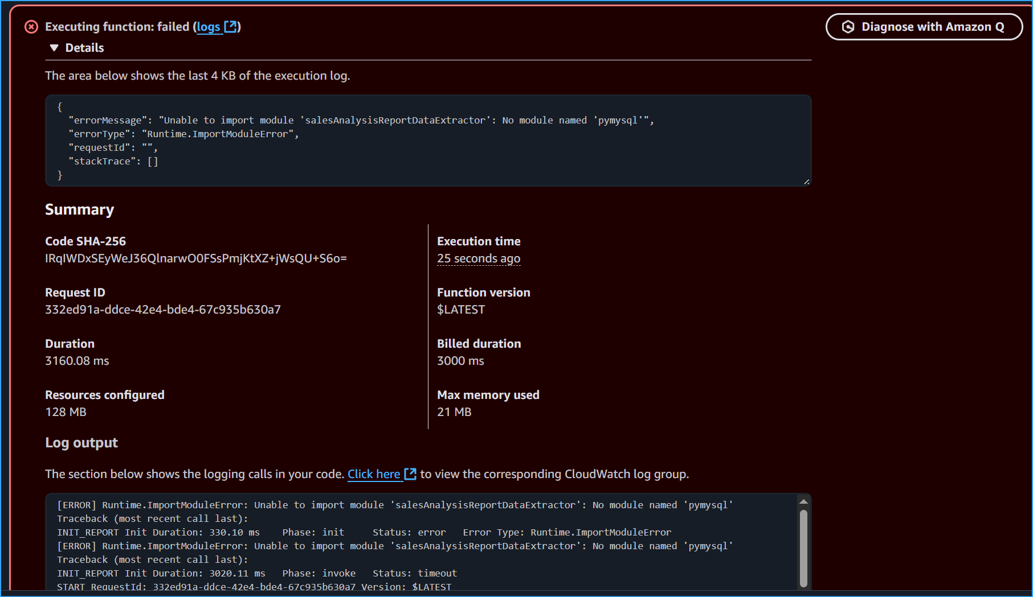Viewport: 1033px width, 597px height.
Task: Click the external link icon next to "logs"
Action: point(232,26)
